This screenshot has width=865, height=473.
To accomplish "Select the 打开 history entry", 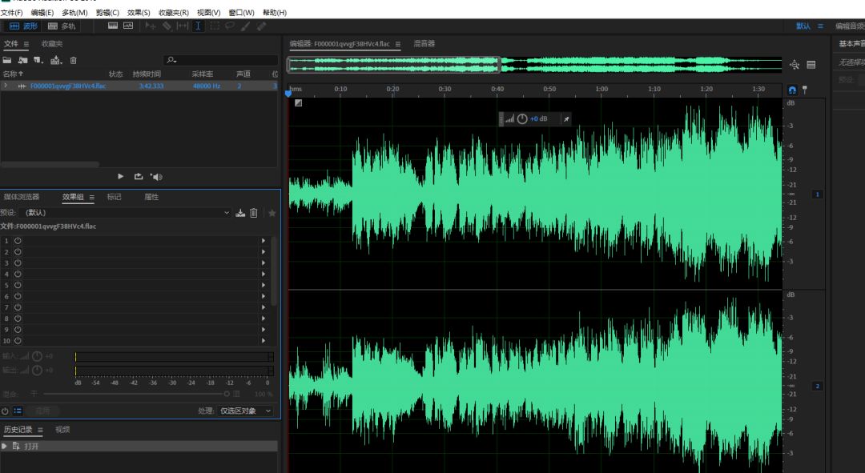I will click(x=139, y=446).
